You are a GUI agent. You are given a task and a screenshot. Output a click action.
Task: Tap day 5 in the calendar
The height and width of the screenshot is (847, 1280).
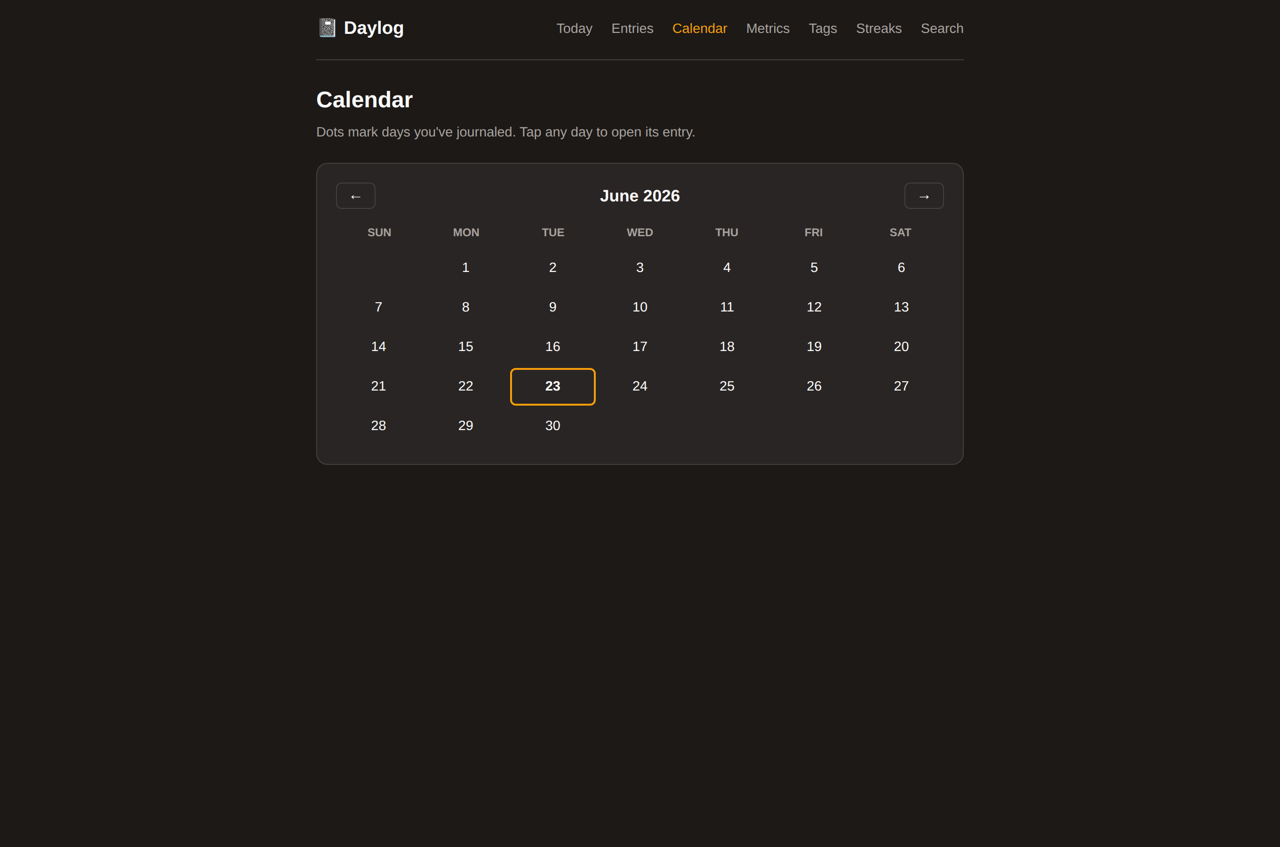click(x=814, y=268)
